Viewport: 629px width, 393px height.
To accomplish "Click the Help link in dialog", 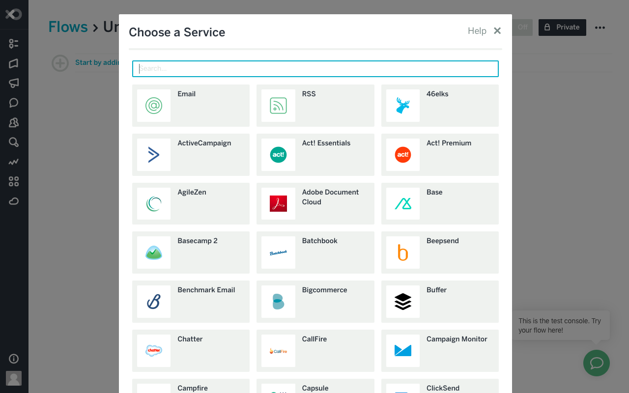I will click(x=477, y=31).
